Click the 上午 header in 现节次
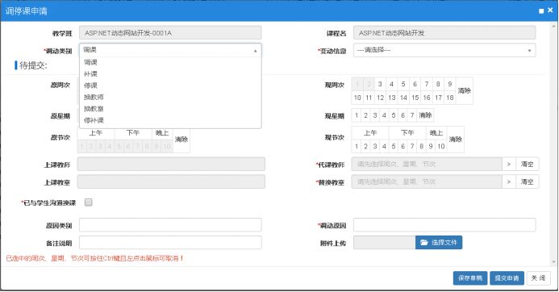This screenshot has height=292, width=559. click(370, 133)
